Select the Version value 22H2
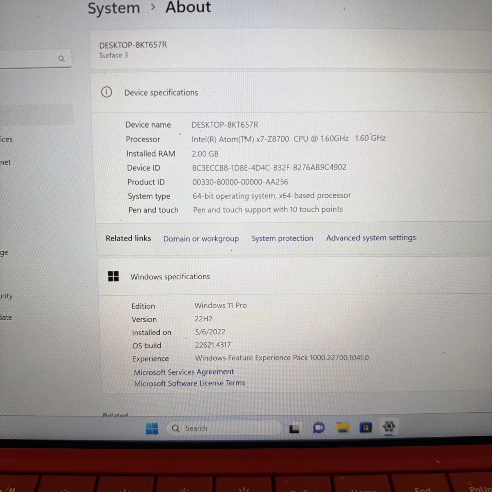Viewport: 492px width, 492px height. 203,319
